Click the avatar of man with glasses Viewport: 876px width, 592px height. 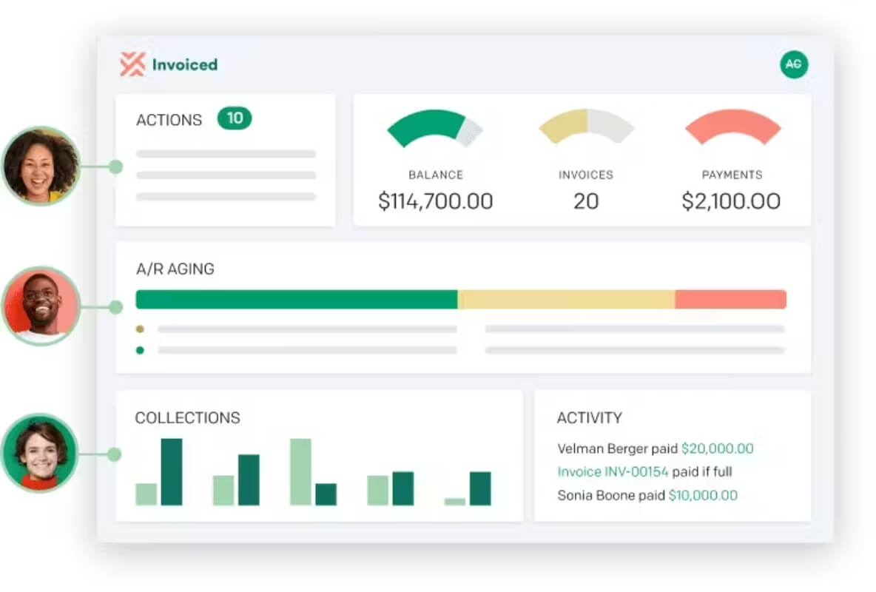(x=41, y=306)
